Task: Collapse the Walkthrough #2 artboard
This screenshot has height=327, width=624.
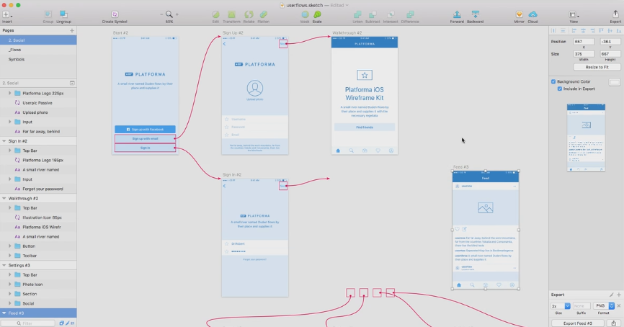Action: [x=4, y=199]
